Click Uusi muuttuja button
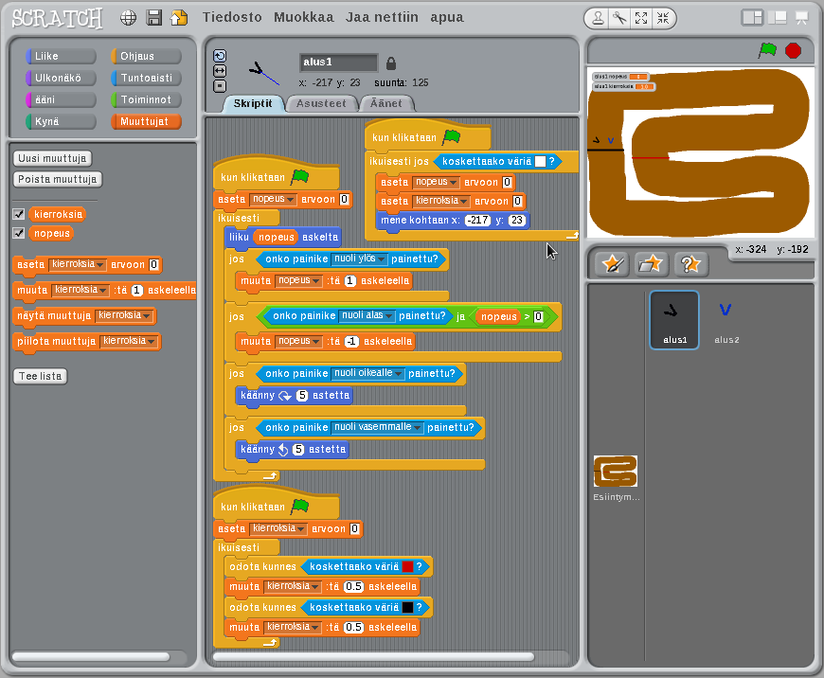 pyautogui.click(x=52, y=158)
